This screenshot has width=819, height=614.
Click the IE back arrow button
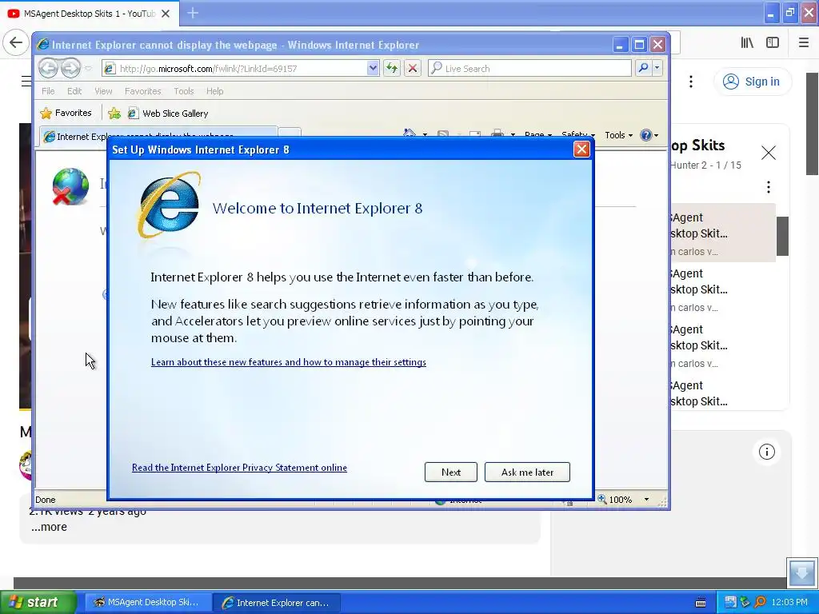click(x=48, y=68)
